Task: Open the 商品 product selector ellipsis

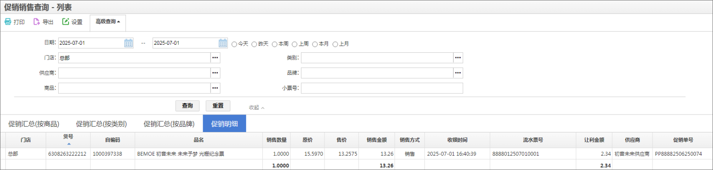Action: [x=216, y=88]
